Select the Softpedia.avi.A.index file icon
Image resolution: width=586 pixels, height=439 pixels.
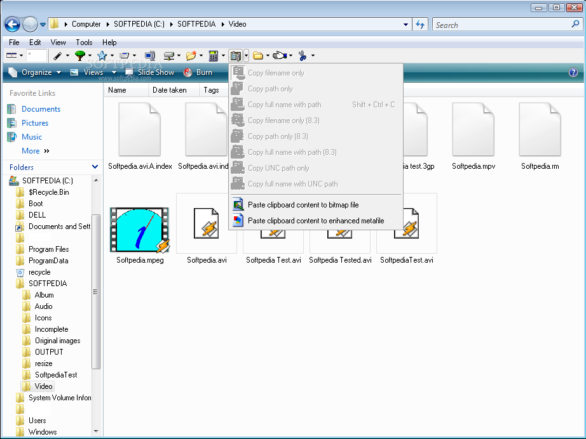pyautogui.click(x=140, y=129)
